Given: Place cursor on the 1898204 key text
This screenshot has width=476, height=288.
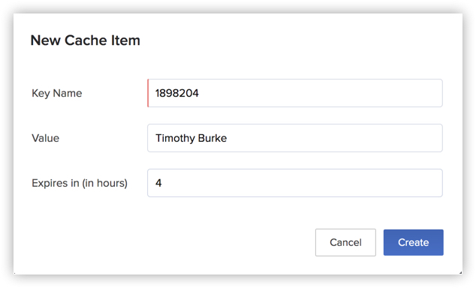Looking at the screenshot, I should coord(177,93).
